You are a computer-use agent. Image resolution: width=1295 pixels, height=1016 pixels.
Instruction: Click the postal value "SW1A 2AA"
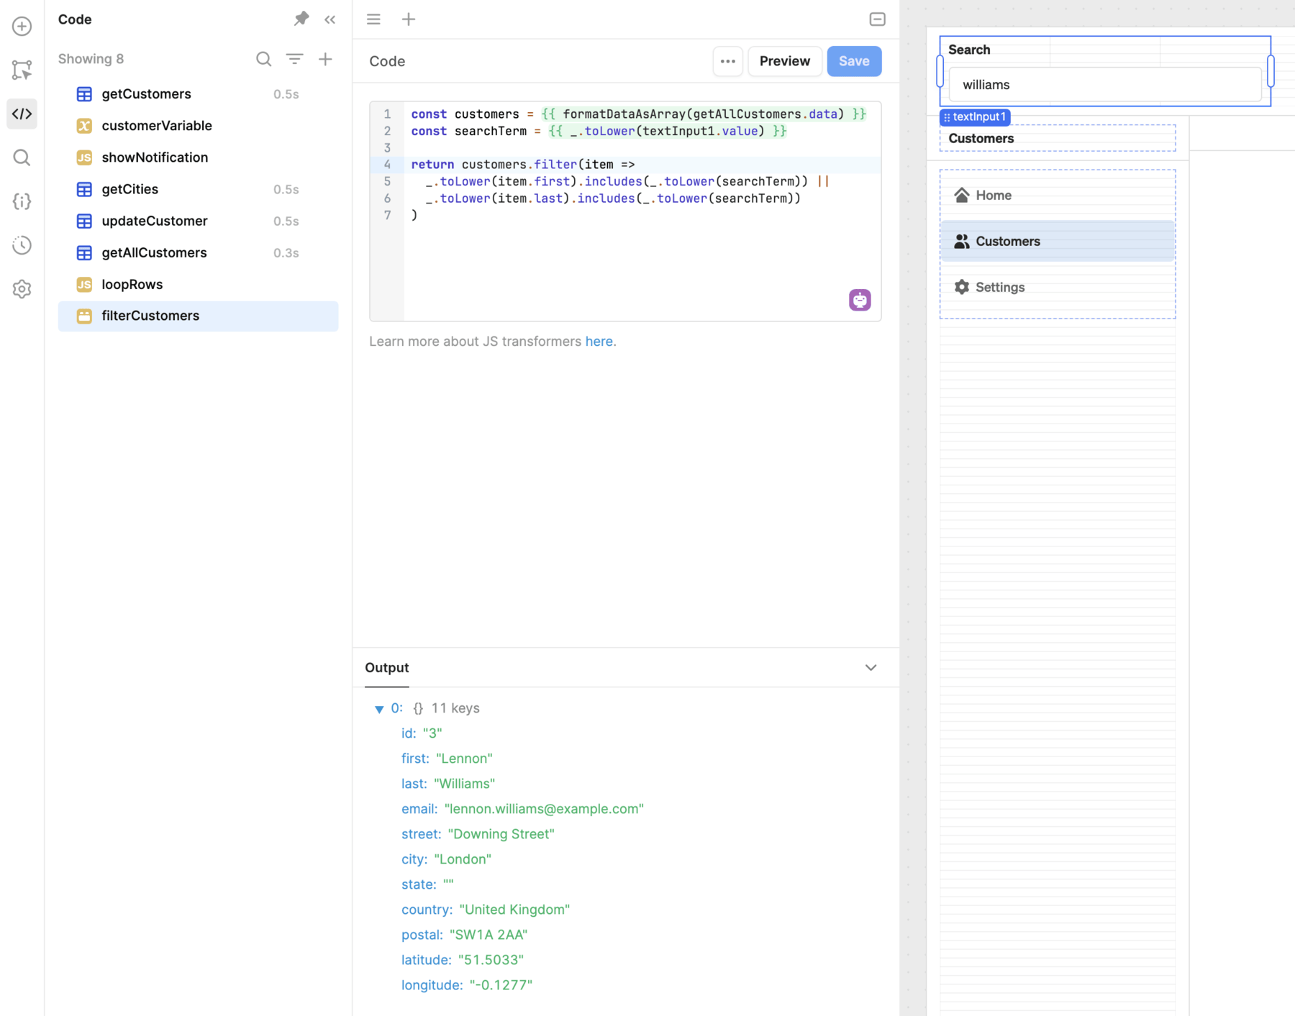(489, 935)
